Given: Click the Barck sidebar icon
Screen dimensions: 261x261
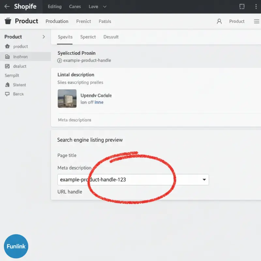Looking at the screenshot, I should click(7, 94).
